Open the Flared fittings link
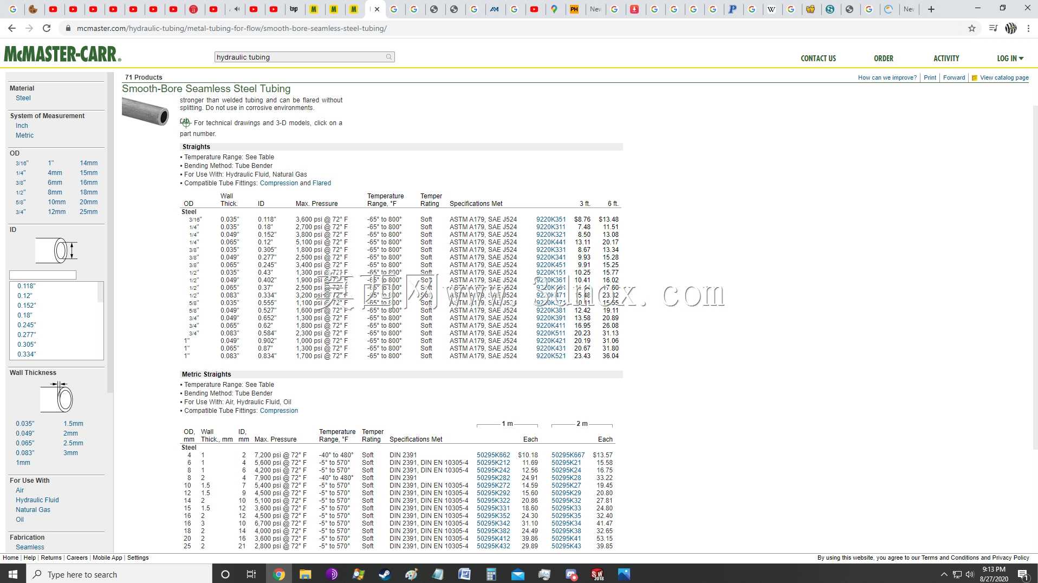The height and width of the screenshot is (583, 1038). coord(322,183)
